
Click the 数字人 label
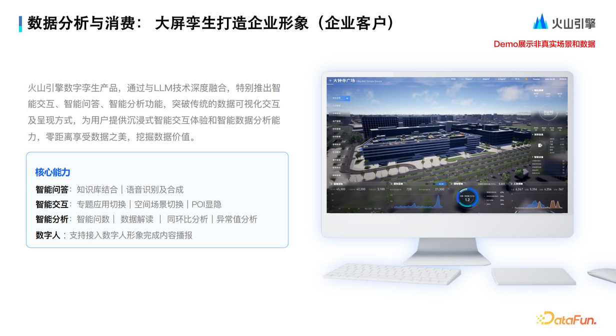(47, 235)
